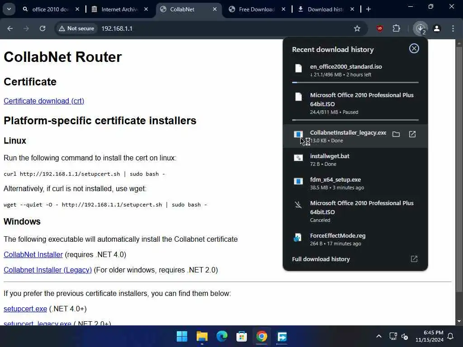Show hidden system tray icons
The height and width of the screenshot is (347, 463).
click(x=379, y=336)
